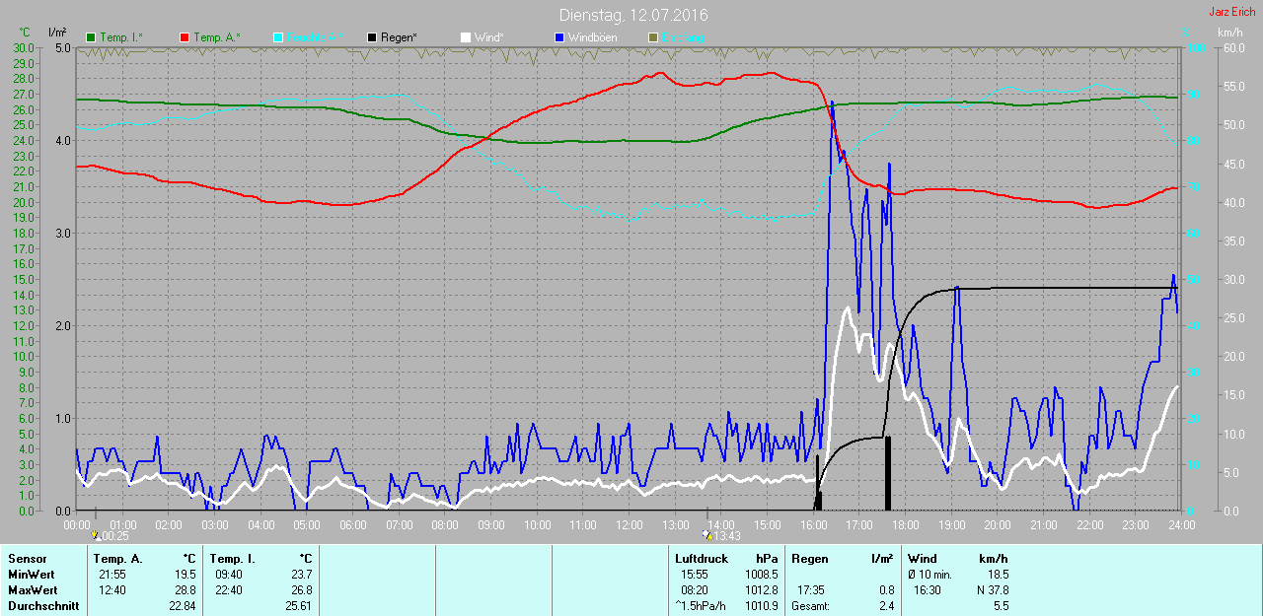Click the chart title 'Dienstag, 12.07.2016'
Viewport: 1263px width, 616px height.
632,15
